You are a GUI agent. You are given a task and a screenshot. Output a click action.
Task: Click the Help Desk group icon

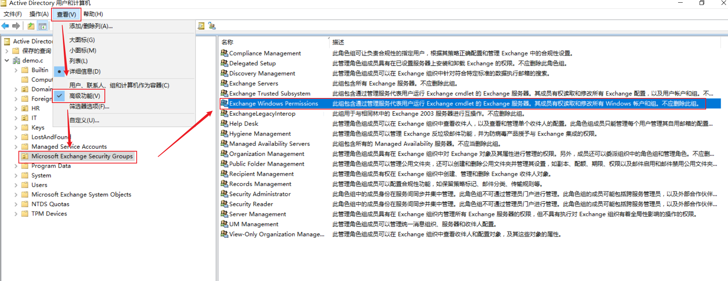[x=224, y=123]
